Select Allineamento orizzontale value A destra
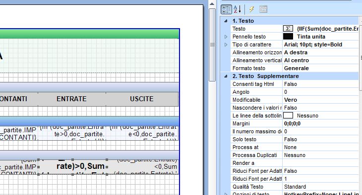Image resolution: width=362 pixels, height=195 pixels. tap(321, 52)
